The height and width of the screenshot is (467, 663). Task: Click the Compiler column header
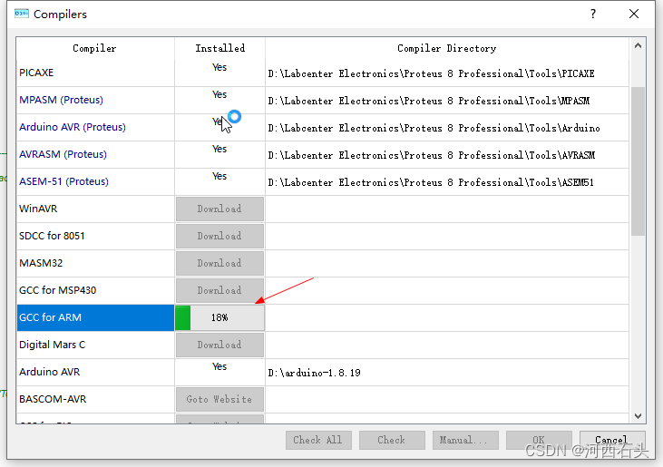(94, 48)
